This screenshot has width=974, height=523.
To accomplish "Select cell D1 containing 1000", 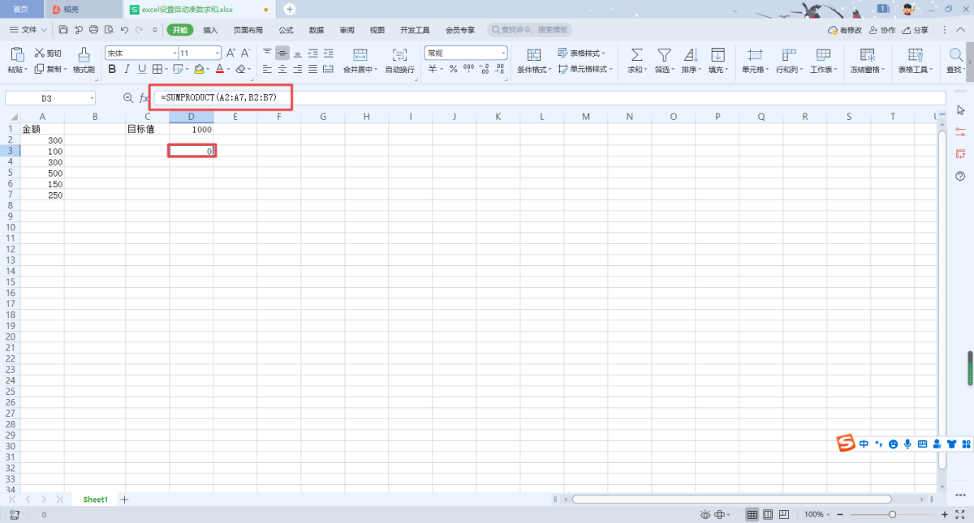I will coord(192,129).
